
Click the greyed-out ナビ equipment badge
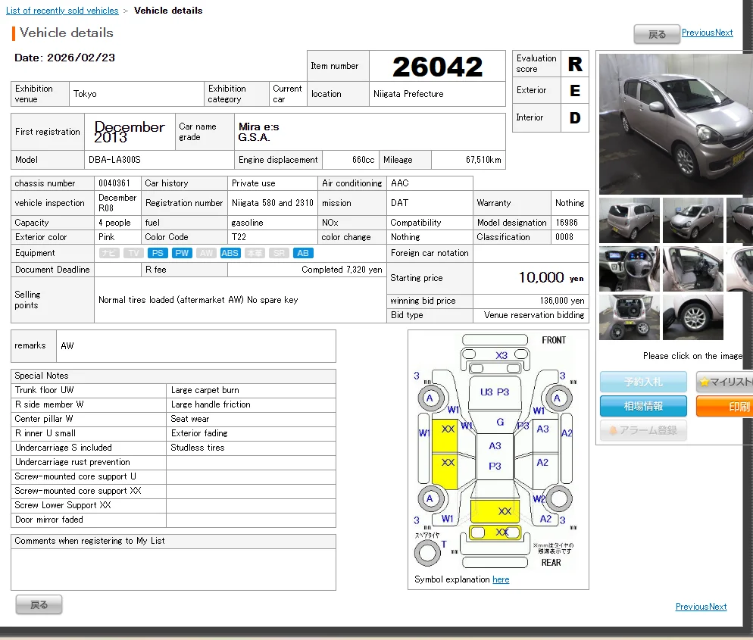(x=109, y=253)
